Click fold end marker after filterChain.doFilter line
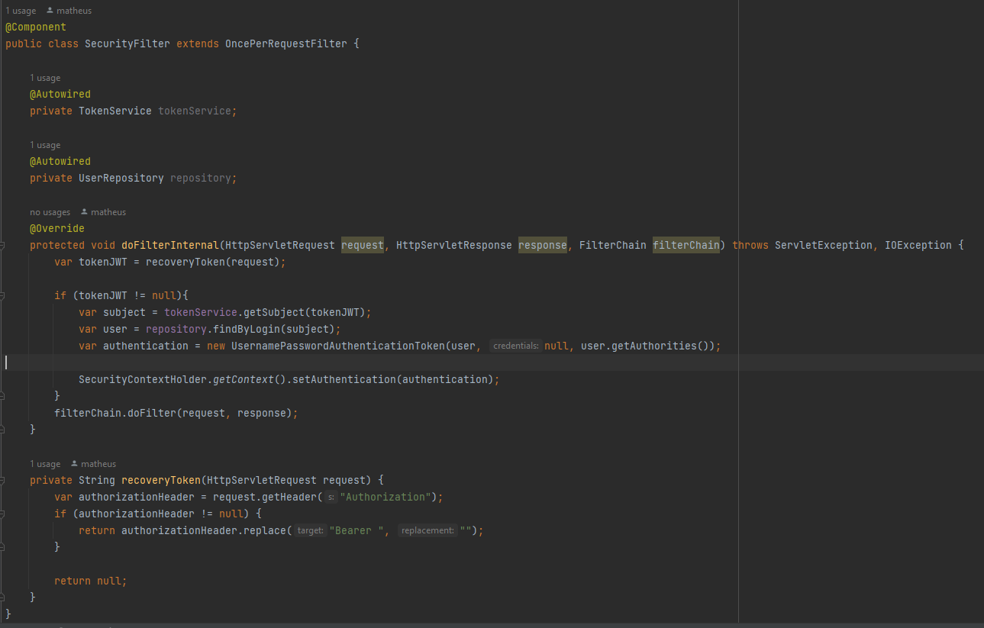 click(x=2, y=430)
